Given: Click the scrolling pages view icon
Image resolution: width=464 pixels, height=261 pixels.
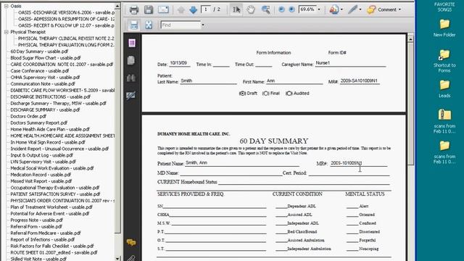Looking at the screenshot, I should pyautogui.click(x=133, y=25).
